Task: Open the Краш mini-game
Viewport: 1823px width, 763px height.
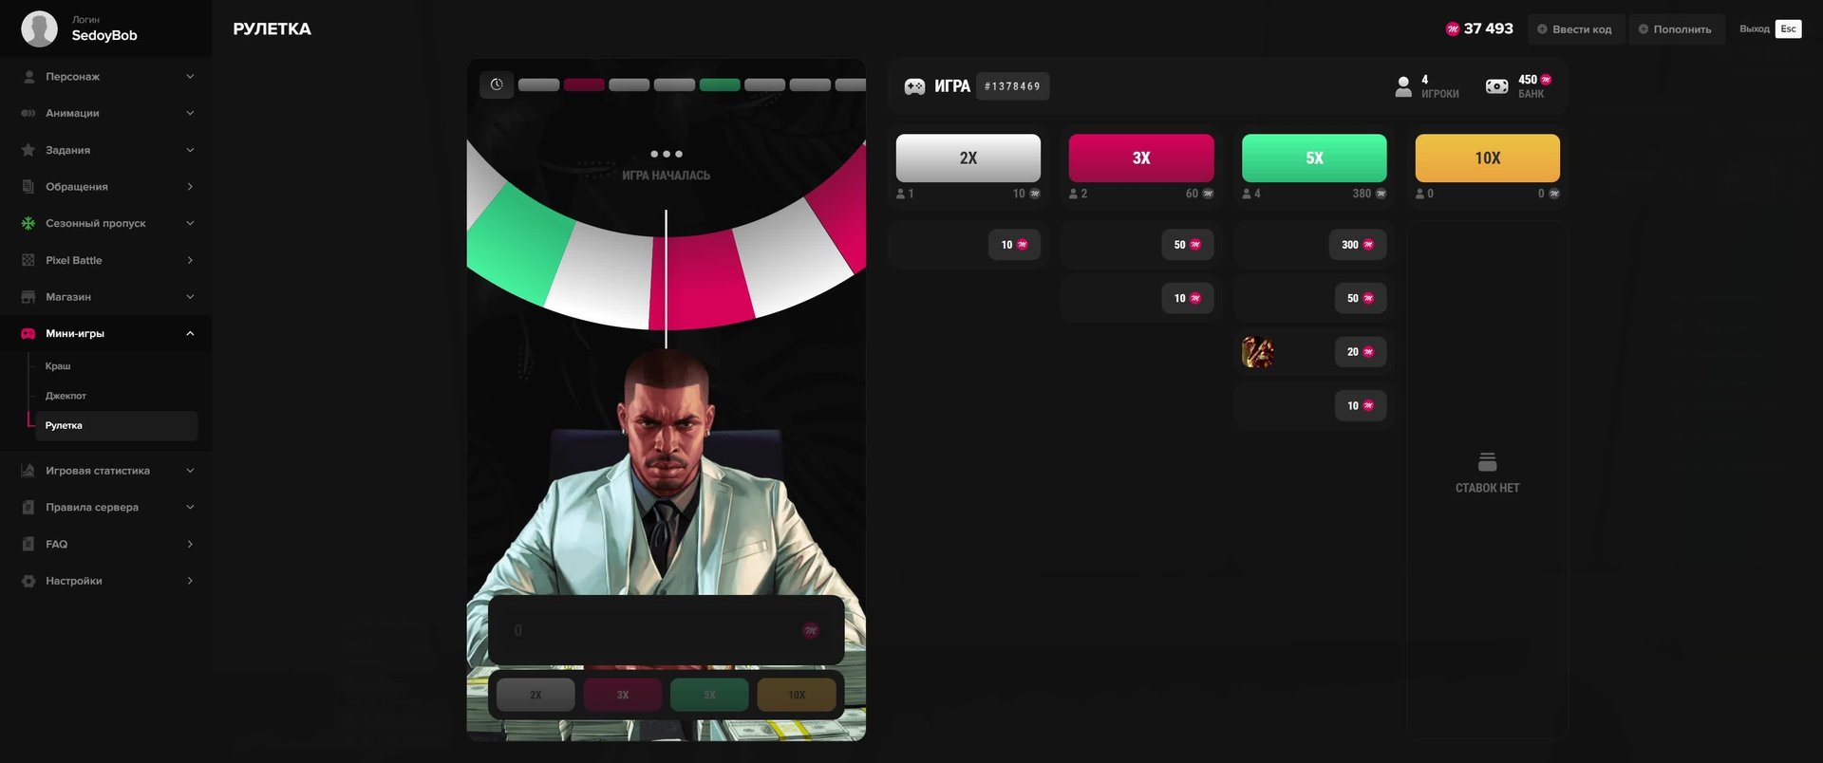Action: click(x=58, y=366)
